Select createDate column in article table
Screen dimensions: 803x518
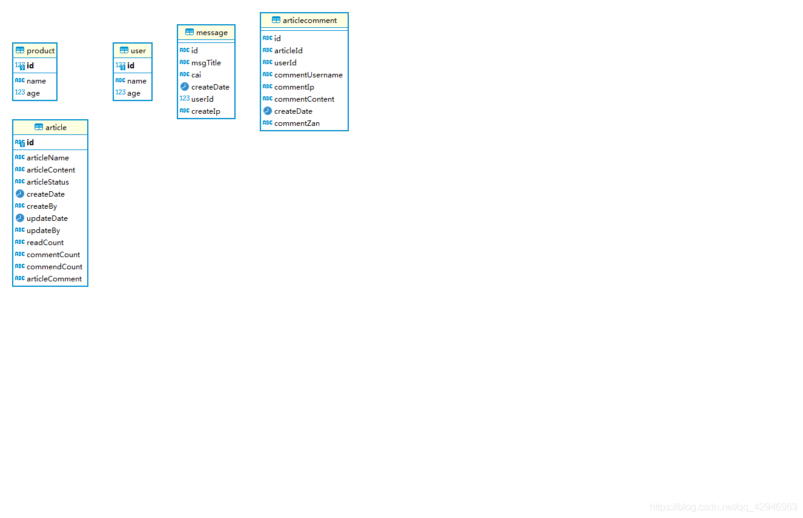tap(50, 194)
